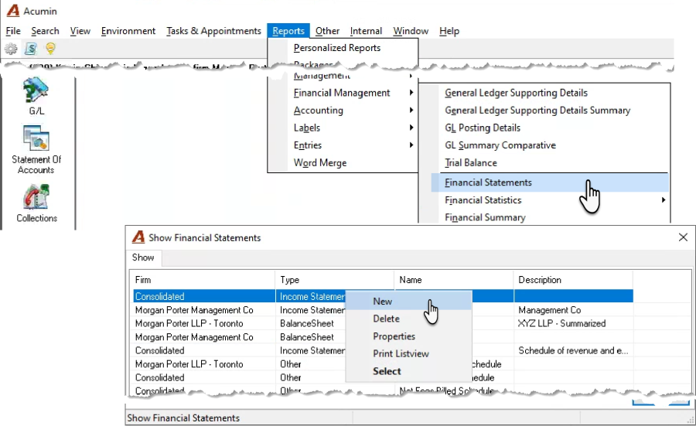Open the G/L sidebar icon
This screenshot has width=696, height=426.
[36, 96]
